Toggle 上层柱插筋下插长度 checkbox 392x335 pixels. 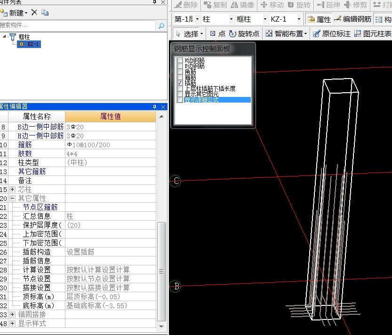tap(179, 88)
